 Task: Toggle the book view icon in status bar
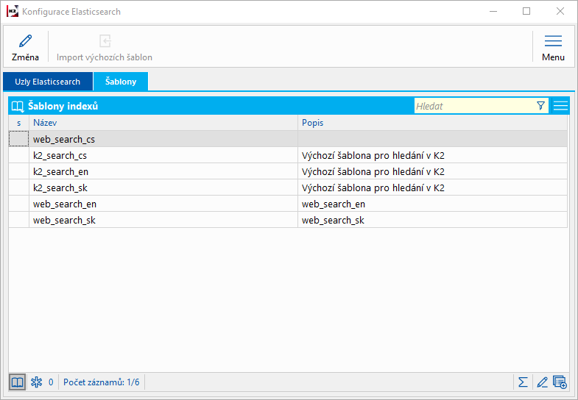17,382
